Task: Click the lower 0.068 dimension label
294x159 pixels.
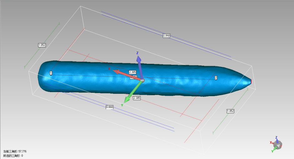Action: point(109,107)
